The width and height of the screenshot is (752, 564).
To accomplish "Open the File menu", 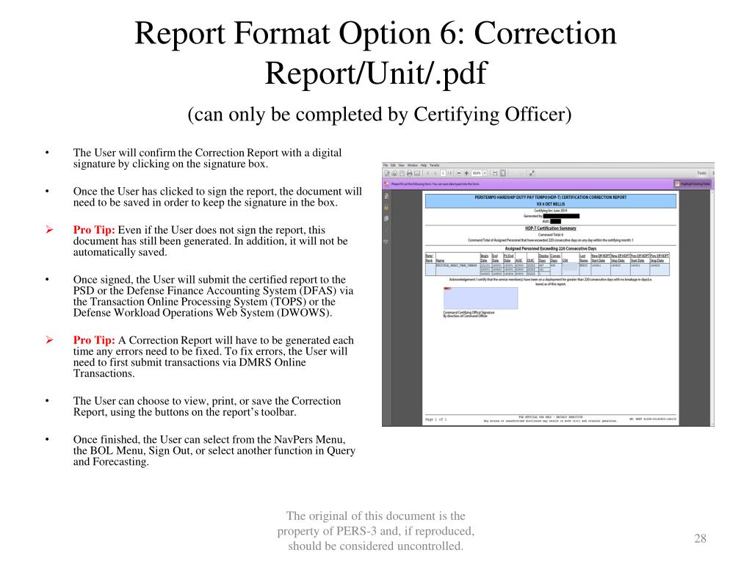I will [x=386, y=165].
